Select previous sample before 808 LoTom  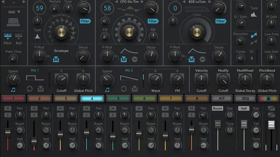point(184,2)
